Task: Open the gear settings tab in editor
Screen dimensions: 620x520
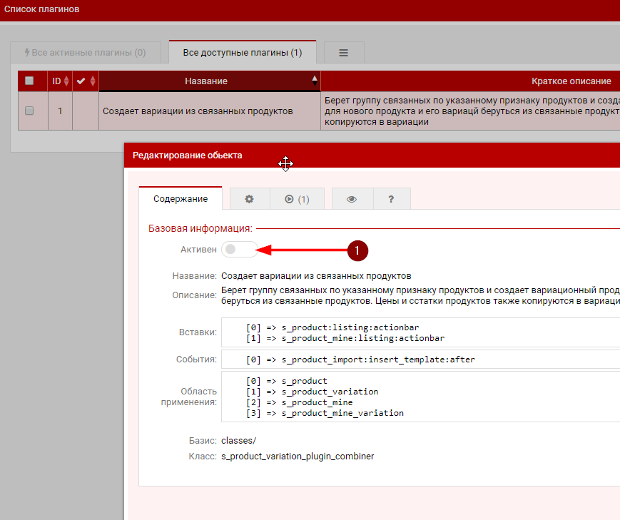Action: tap(249, 199)
